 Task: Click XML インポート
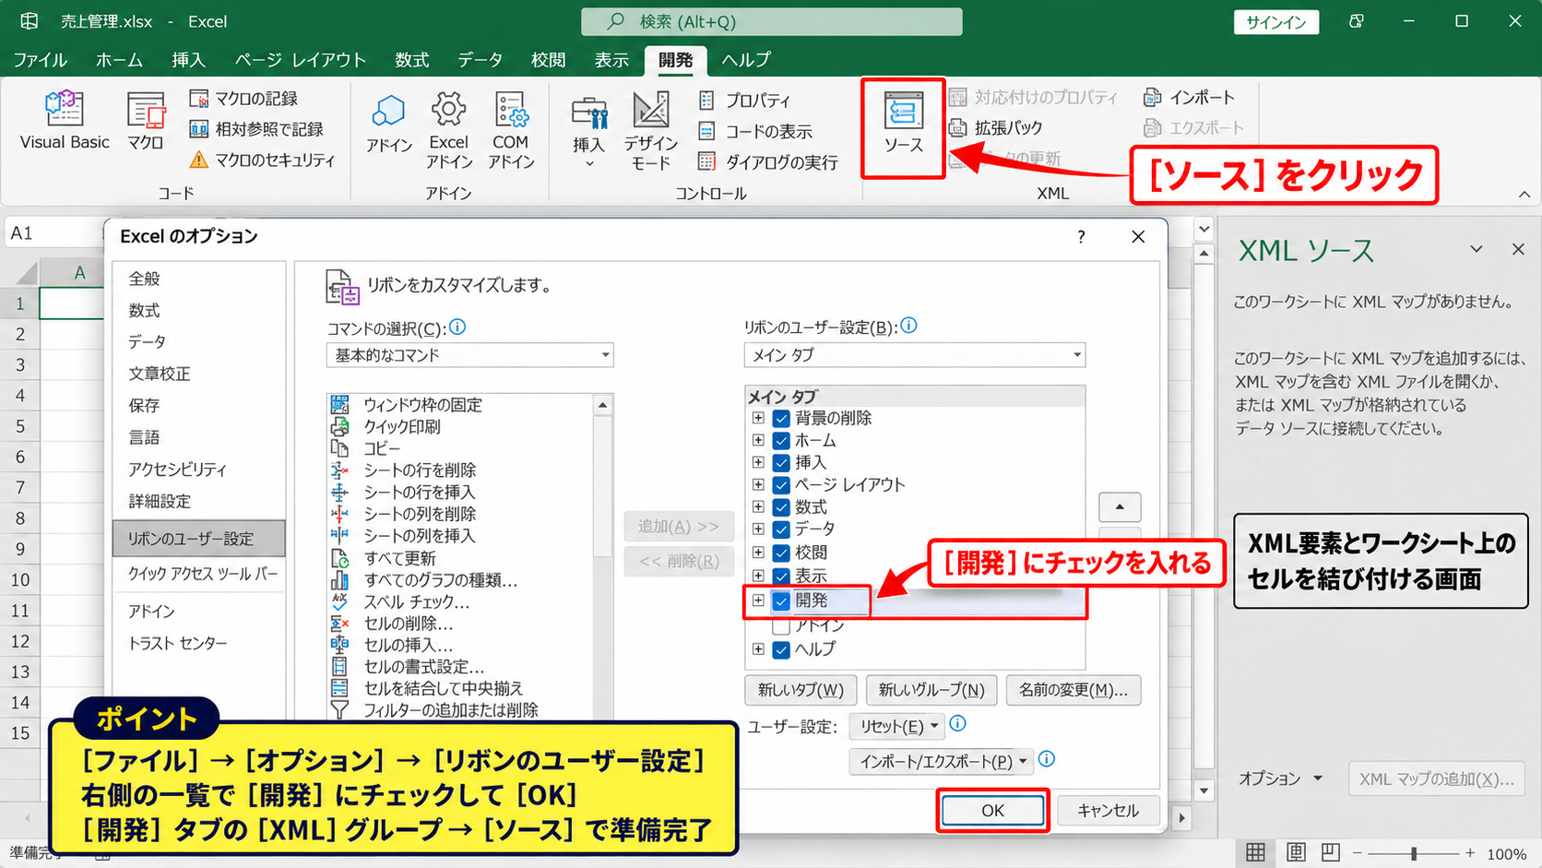coord(1189,97)
